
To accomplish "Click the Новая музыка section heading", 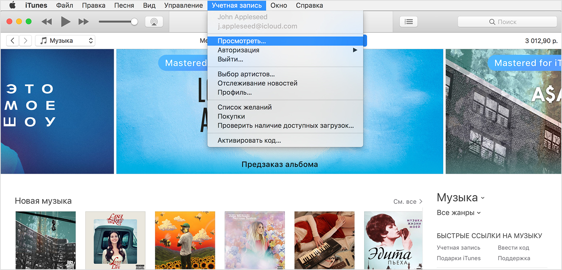I will click(43, 201).
